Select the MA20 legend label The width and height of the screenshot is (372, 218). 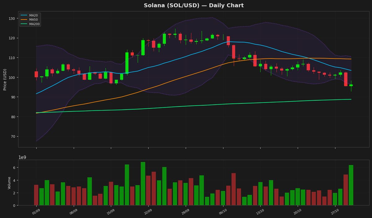coord(33,15)
